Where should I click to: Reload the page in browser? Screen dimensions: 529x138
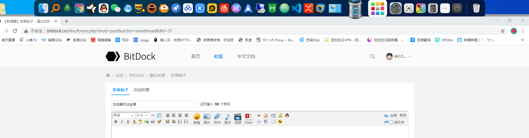click(x=15, y=31)
